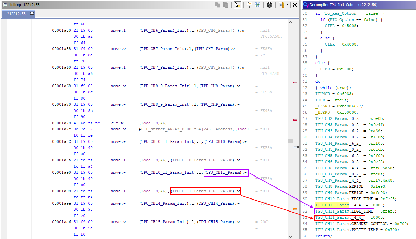
Task: Click the red bookmark marker near line 1a68
Action: point(294,82)
